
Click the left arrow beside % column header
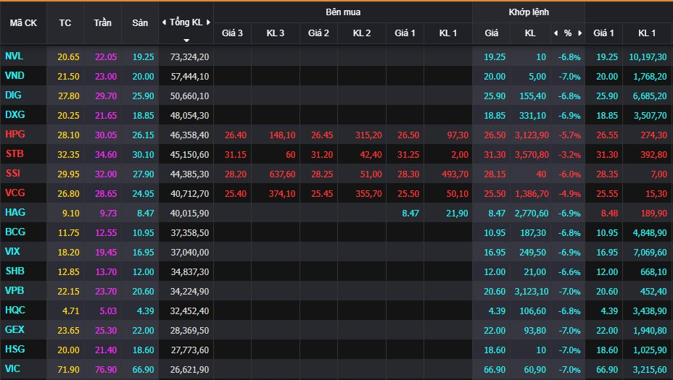point(556,33)
